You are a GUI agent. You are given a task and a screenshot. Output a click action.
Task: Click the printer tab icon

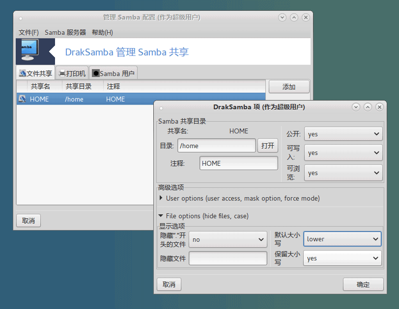62,74
